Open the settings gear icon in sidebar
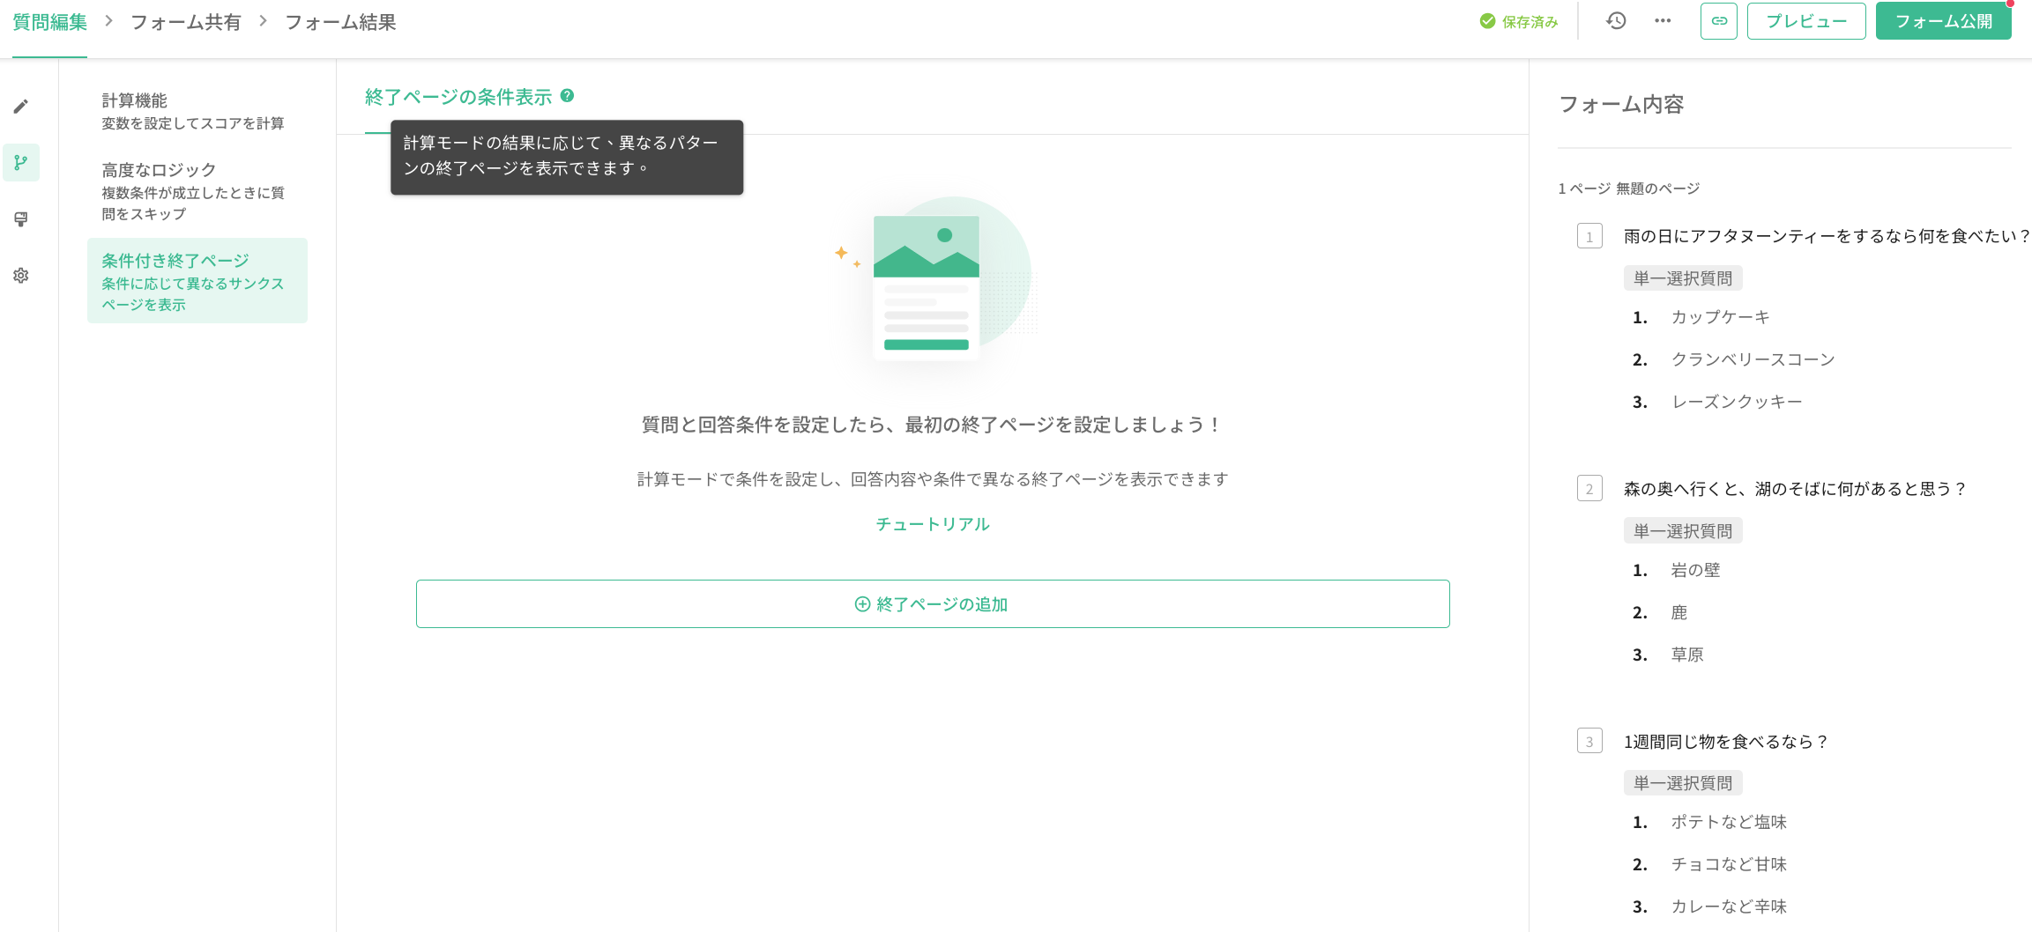The width and height of the screenshot is (2032, 932). point(21,276)
